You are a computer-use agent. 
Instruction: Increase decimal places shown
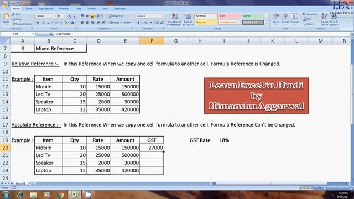[x=157, y=23]
